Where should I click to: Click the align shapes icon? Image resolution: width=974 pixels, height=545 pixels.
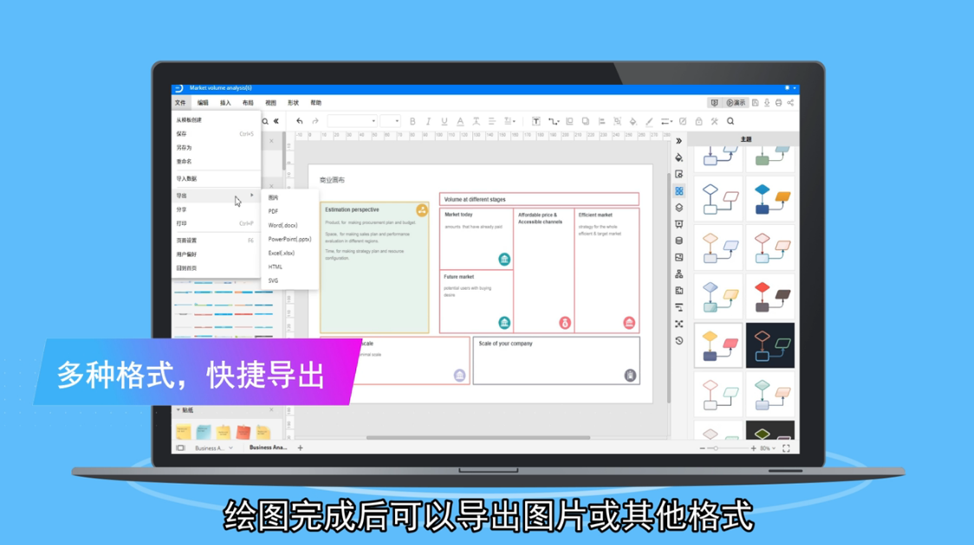point(601,121)
